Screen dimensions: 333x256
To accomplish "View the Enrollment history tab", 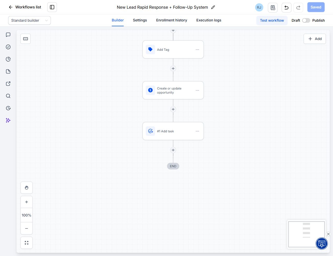I will pos(172,20).
